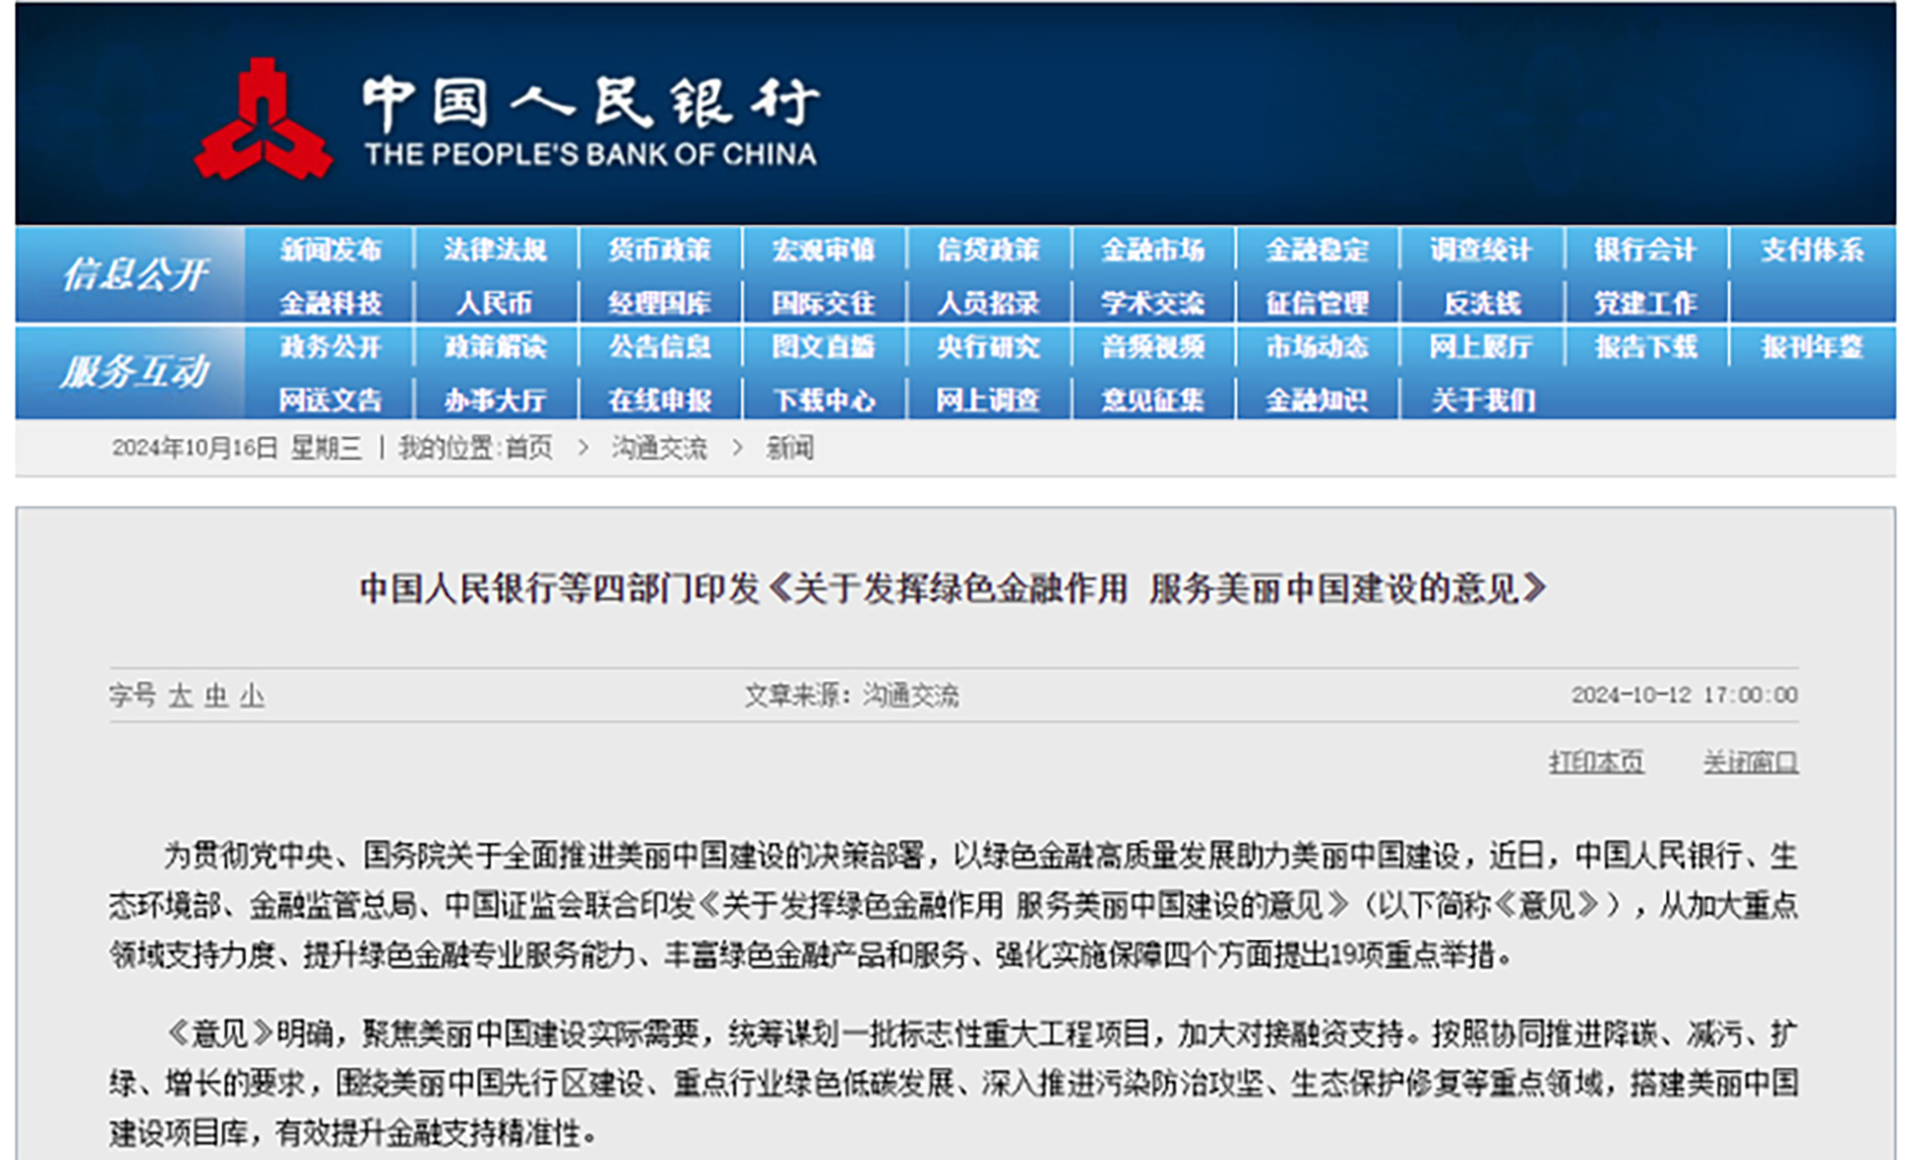Image resolution: width=1912 pixels, height=1160 pixels.
Task: Open the 新闻发布 menu item
Action: pos(331,250)
